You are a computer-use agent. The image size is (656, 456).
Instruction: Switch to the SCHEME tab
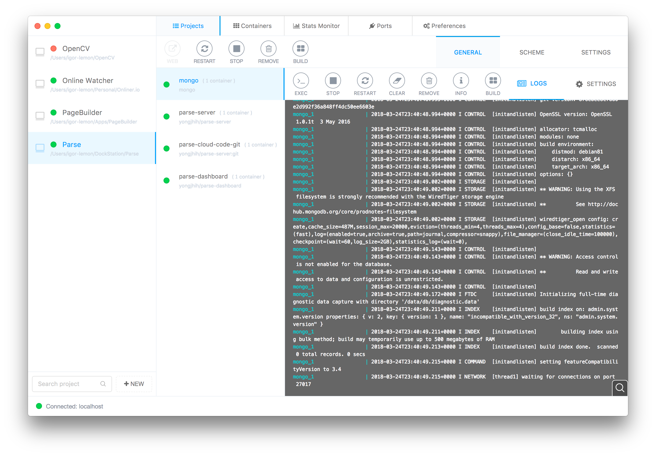(532, 52)
